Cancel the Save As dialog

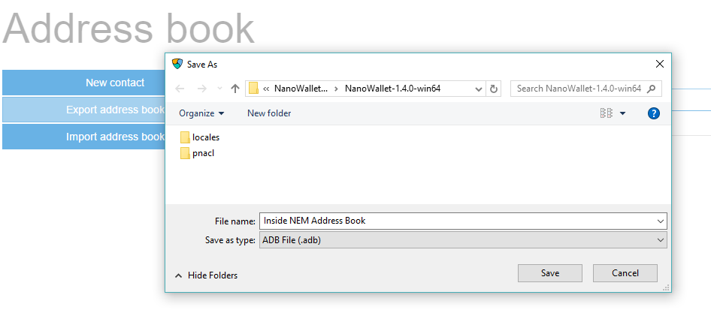(625, 273)
